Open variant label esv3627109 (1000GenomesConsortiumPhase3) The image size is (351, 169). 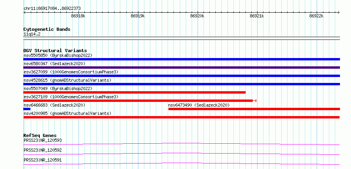[x=71, y=97]
